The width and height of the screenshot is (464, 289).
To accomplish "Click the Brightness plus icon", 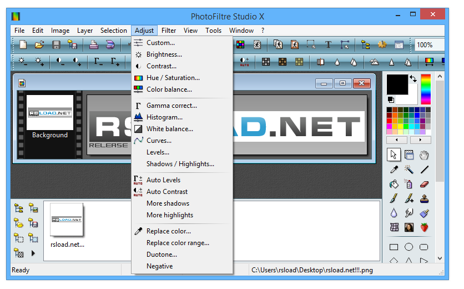I will pyautogui.click(x=39, y=61).
